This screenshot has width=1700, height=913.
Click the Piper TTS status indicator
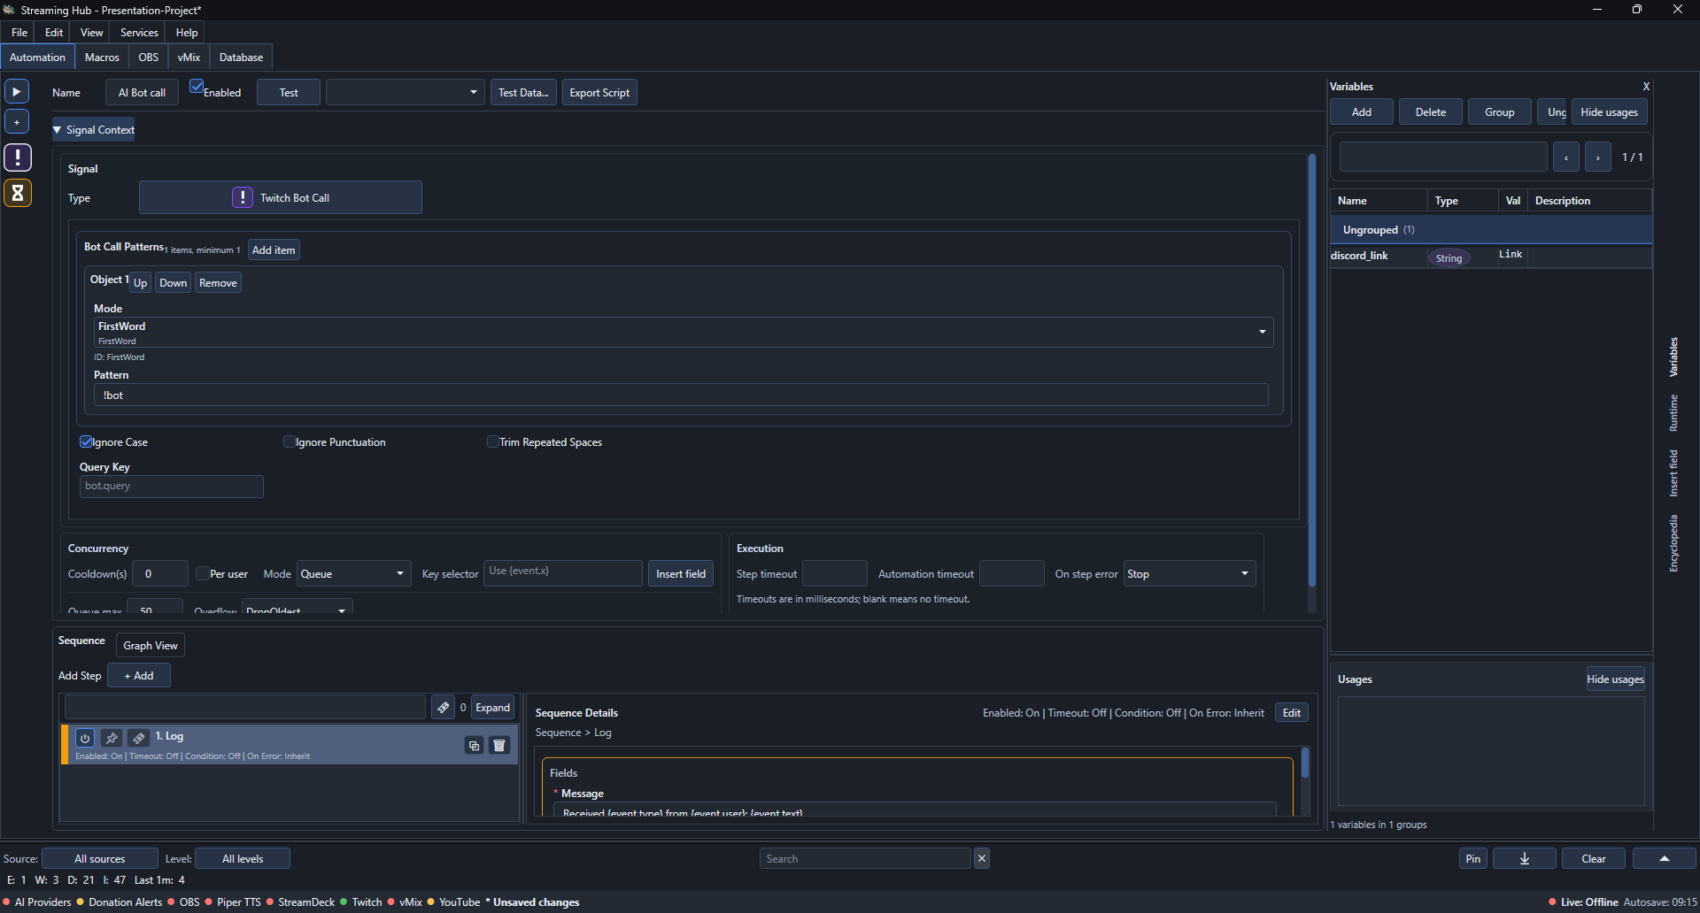click(234, 902)
